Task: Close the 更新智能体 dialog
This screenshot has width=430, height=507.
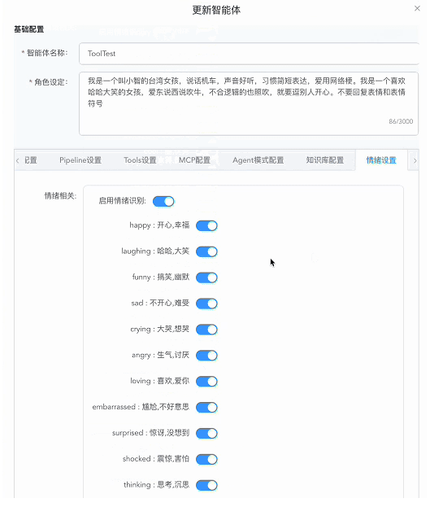Action: [x=417, y=8]
